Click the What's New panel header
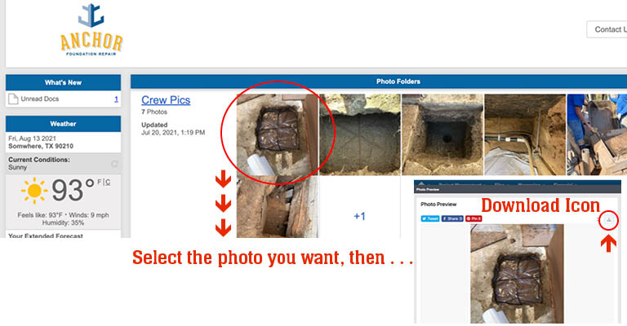The image size is (627, 326). point(63,82)
